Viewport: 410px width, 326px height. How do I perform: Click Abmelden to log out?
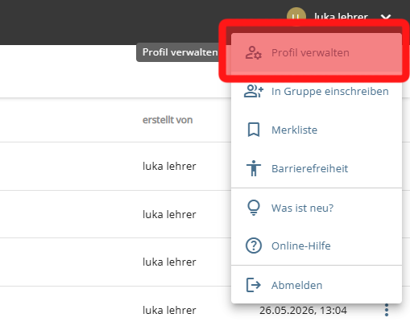317,285
